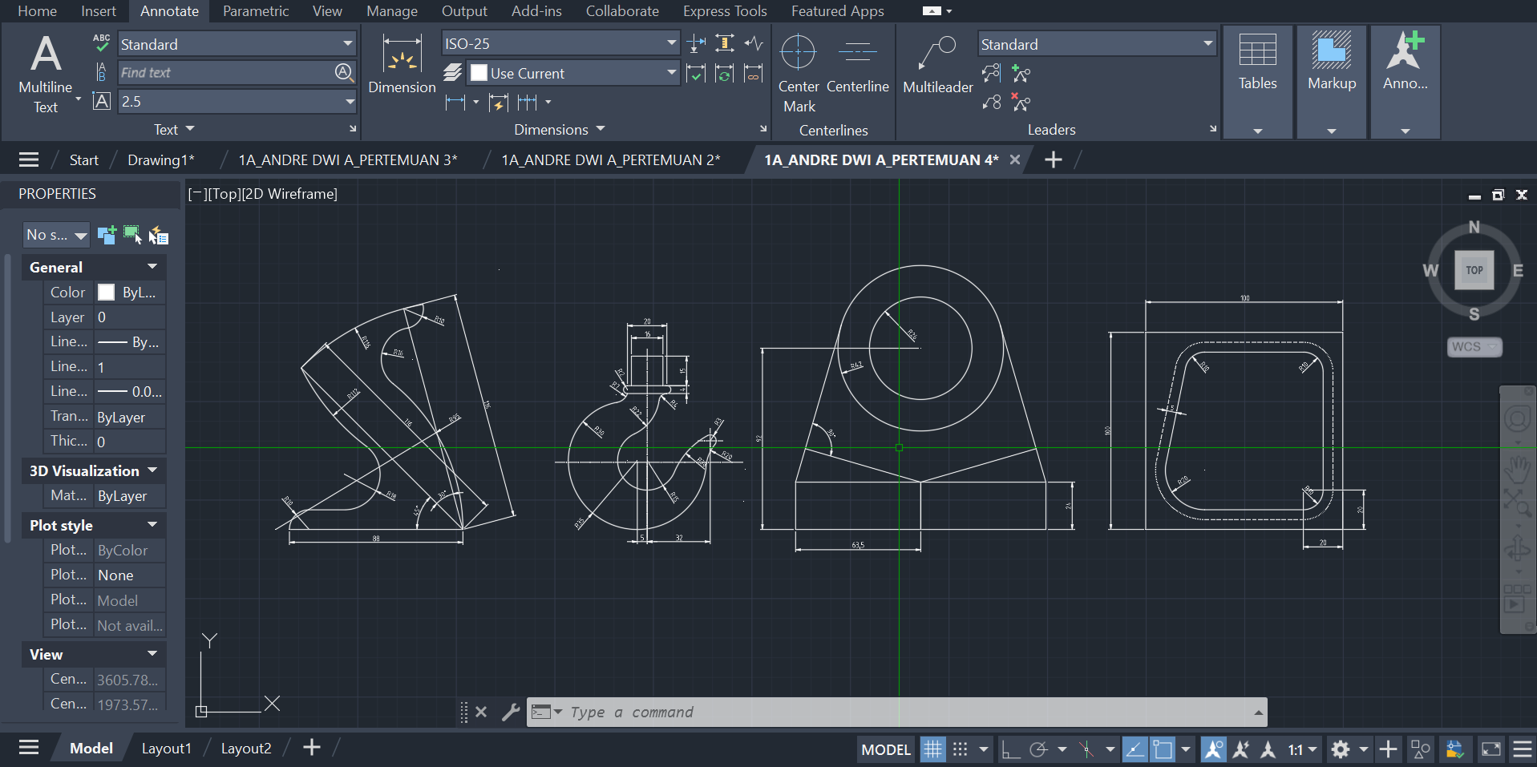1537x767 pixels.
Task: Open the Parametric ribbon tab
Action: coord(256,11)
